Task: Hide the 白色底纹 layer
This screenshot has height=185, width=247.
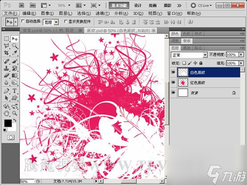Action: point(173,72)
